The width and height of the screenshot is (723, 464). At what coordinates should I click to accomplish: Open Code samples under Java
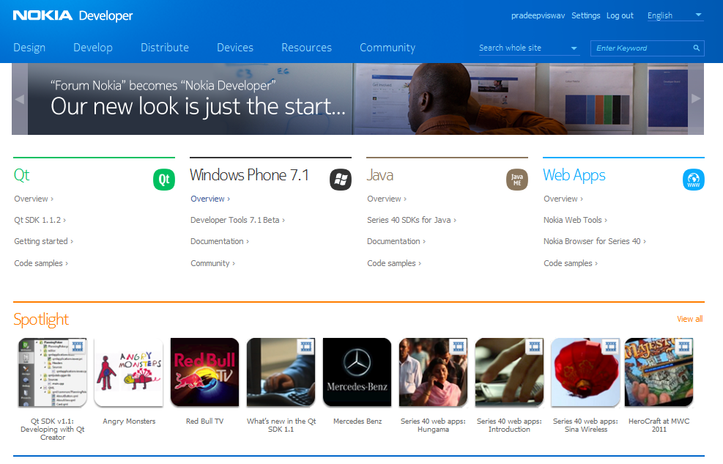tap(394, 263)
